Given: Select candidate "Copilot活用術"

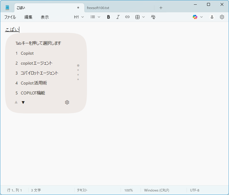Looking at the screenshot, I should coord(34,83).
